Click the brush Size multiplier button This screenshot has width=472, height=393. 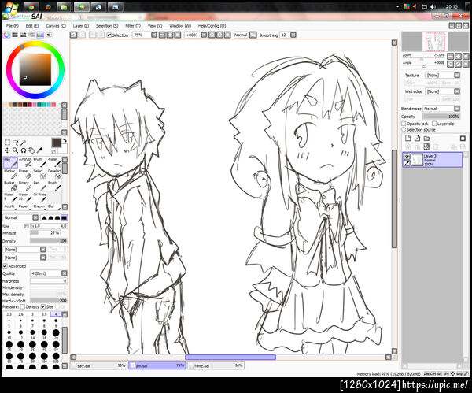pos(27,226)
